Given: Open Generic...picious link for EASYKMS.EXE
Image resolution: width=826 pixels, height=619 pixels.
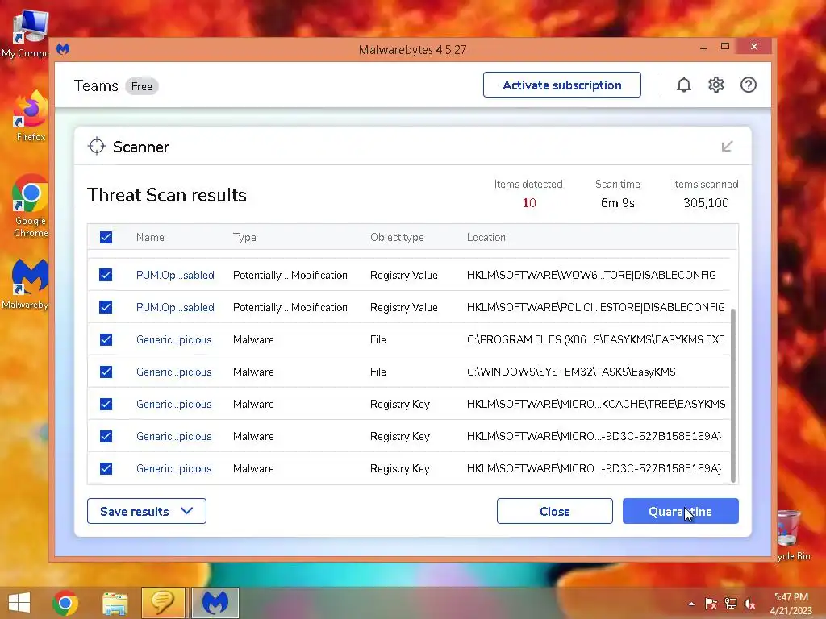Looking at the screenshot, I should click(174, 339).
